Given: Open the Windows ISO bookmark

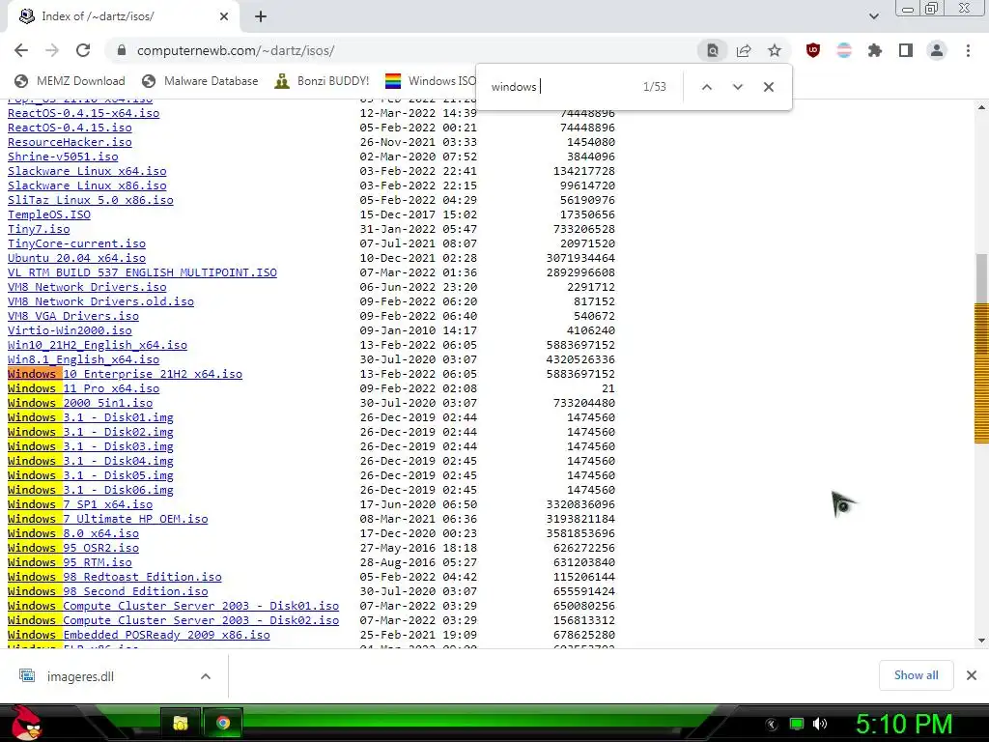Looking at the screenshot, I should point(431,81).
